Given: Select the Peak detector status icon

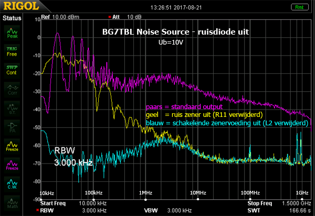Looking at the screenshot, I should pyautogui.click(x=12, y=33).
